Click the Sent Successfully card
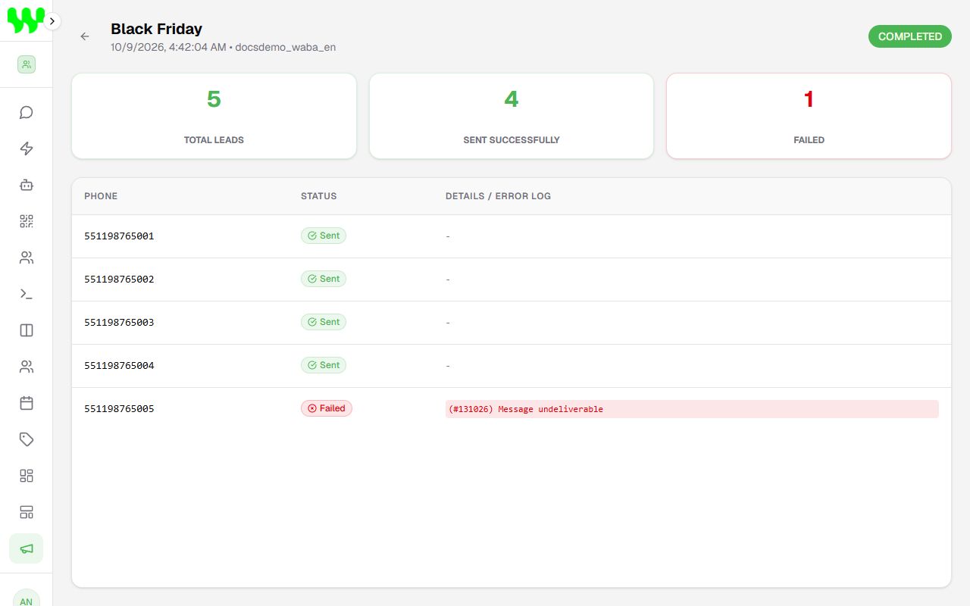 click(x=512, y=116)
